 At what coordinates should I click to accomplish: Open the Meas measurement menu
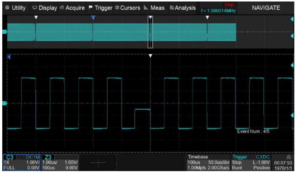pyautogui.click(x=154, y=8)
